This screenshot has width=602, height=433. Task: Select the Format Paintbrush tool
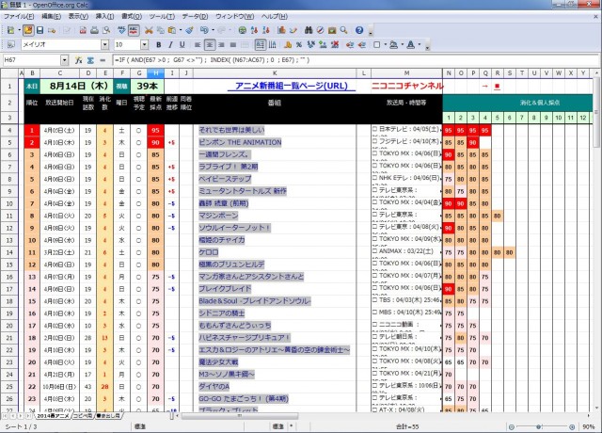pyautogui.click(x=189, y=30)
